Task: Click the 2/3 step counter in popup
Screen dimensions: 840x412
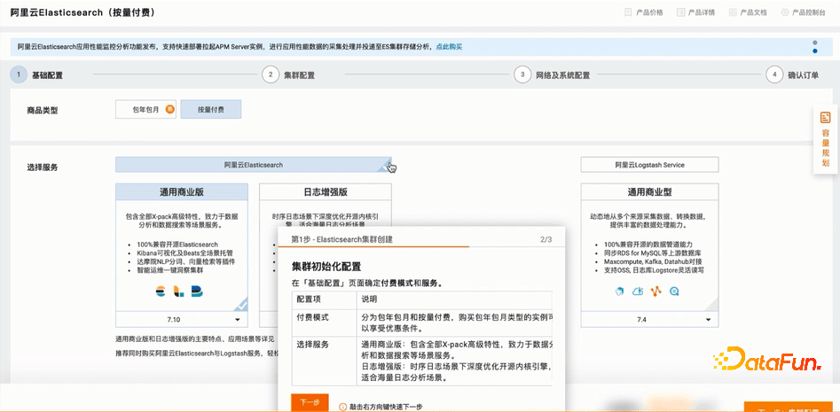Action: click(546, 239)
